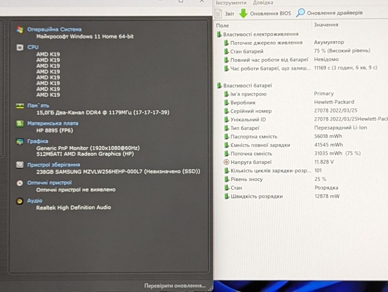Click the Графіка monitor icon in Speccy

pos(20,141)
